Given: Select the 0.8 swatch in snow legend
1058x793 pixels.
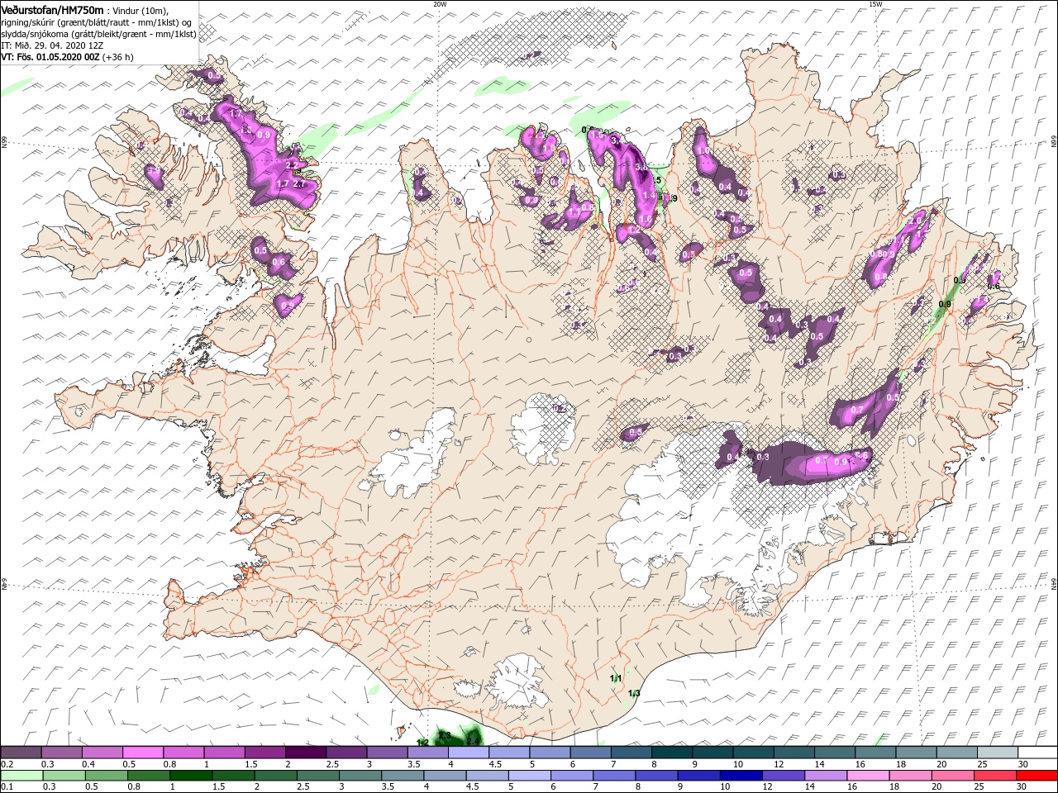Looking at the screenshot, I should point(183,753).
